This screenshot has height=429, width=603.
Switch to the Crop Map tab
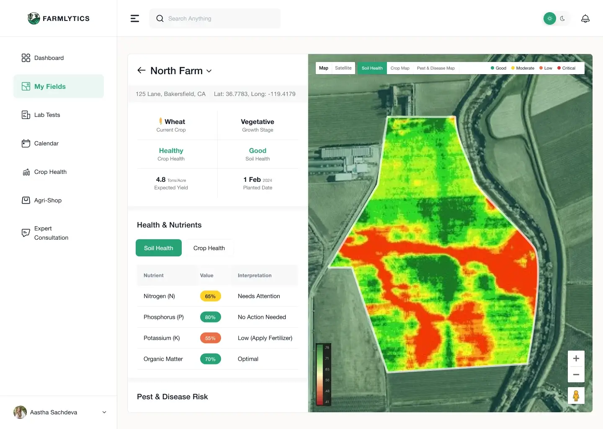[x=399, y=68]
